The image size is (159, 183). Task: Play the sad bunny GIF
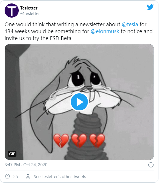(x=79, y=102)
